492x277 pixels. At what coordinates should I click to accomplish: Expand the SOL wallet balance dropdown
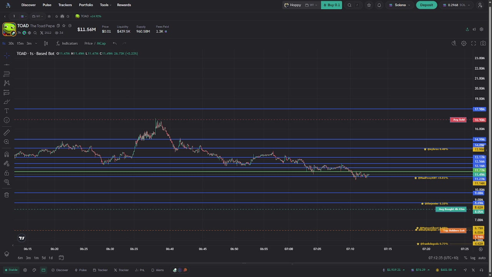pos(456,5)
